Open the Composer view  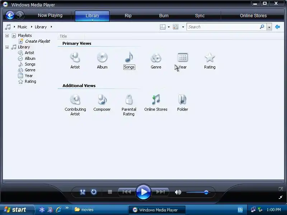102,103
